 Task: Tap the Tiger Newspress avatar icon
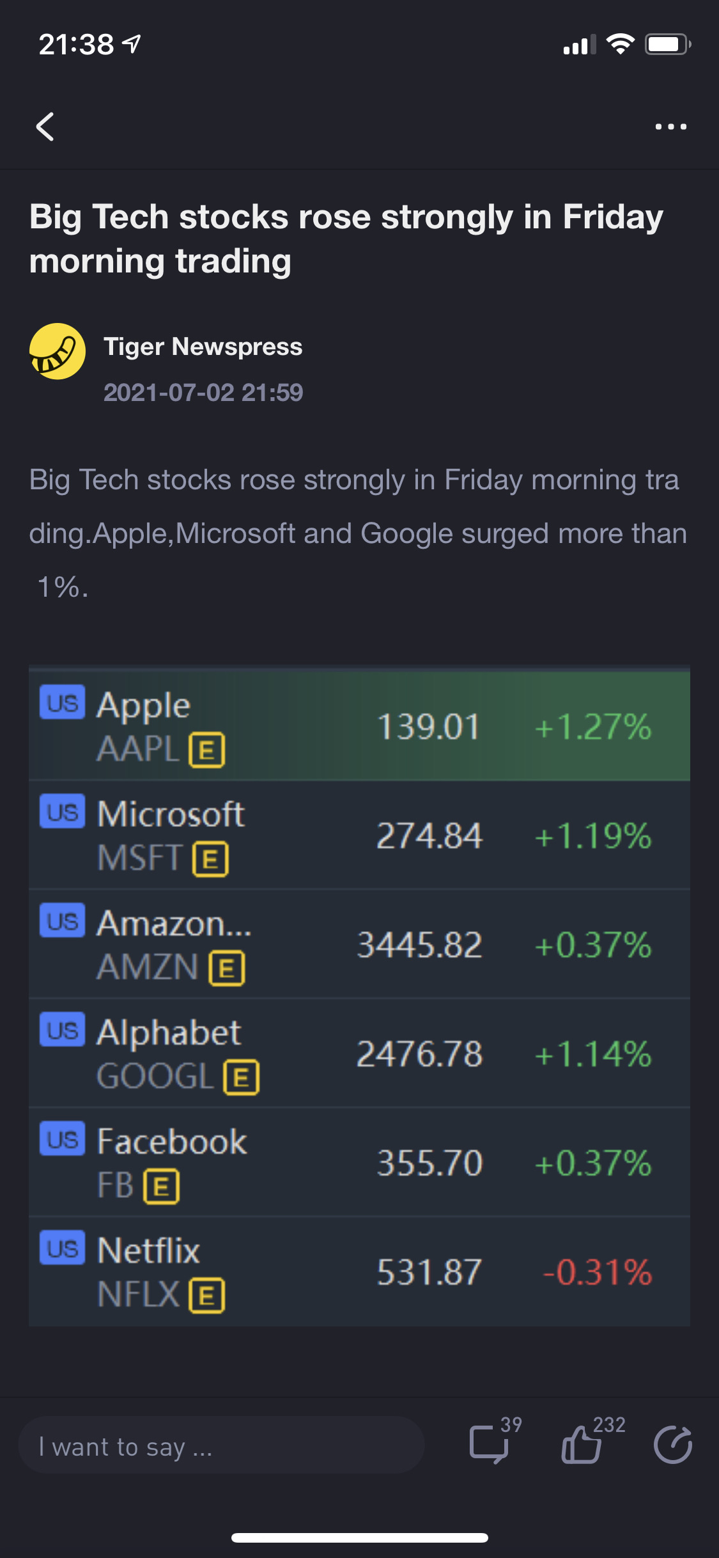[x=58, y=351]
